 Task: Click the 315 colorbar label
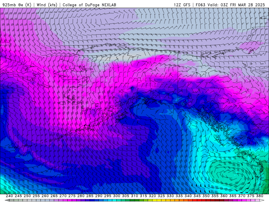pyautogui.click(x=143, y=196)
